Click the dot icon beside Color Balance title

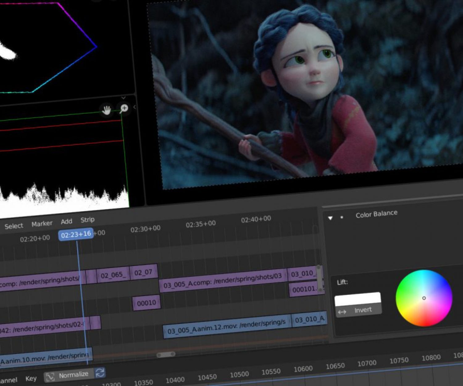point(341,217)
